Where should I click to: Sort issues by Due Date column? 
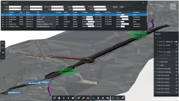(108, 12)
